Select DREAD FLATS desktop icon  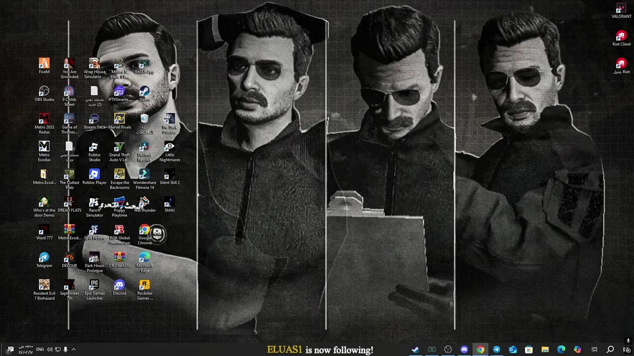pyautogui.click(x=69, y=205)
